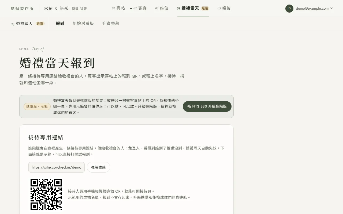
Task: Go to the 02 賓客 step
Action: (x=139, y=8)
